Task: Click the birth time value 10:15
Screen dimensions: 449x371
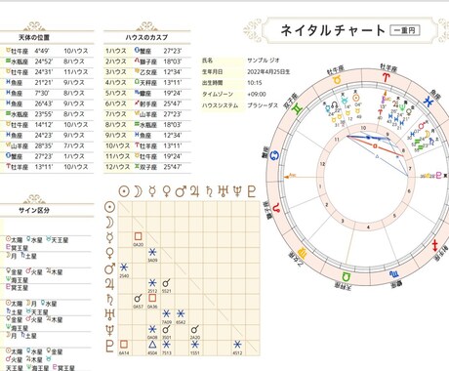Action: click(255, 83)
